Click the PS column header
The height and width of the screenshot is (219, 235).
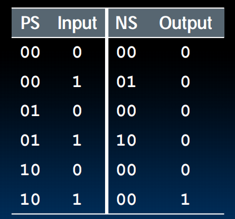pos(30,23)
